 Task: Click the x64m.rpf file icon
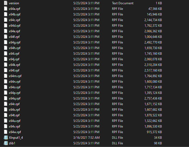click(x=6, y=76)
